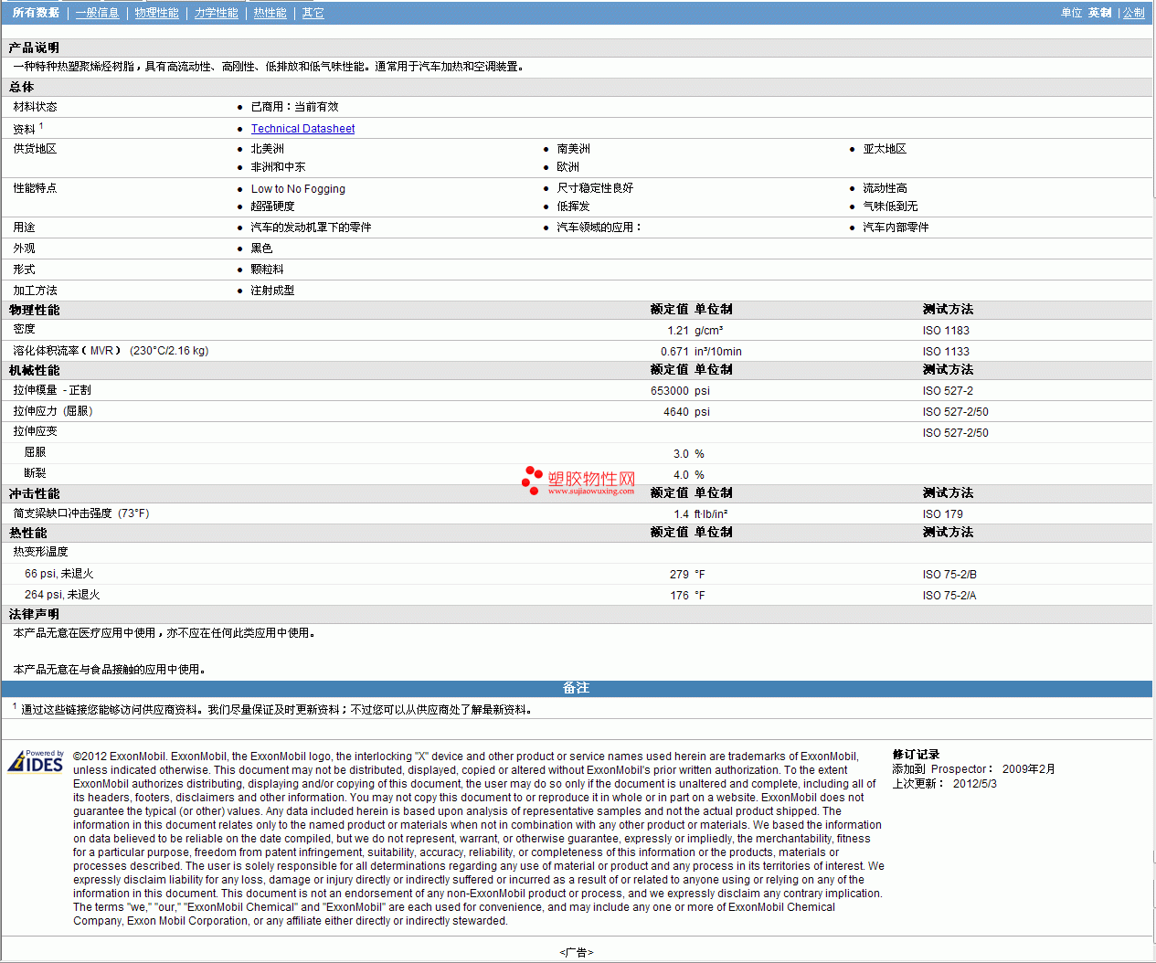The image size is (1156, 963).
Task: Click the blue 备注 header bar
Action: pyautogui.click(x=576, y=688)
